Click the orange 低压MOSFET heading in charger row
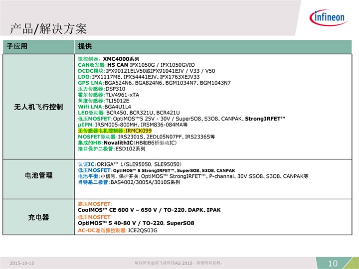 [94, 217]
